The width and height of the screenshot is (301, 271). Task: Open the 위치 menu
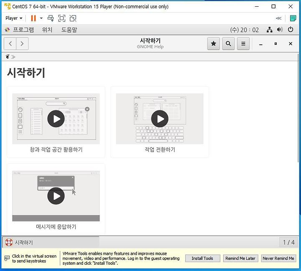pos(47,30)
